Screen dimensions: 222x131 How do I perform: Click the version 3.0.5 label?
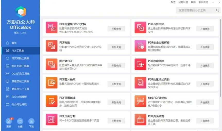20,33
